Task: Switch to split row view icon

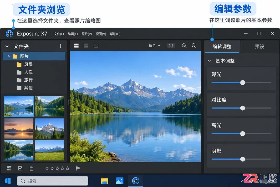Action: tap(86, 46)
